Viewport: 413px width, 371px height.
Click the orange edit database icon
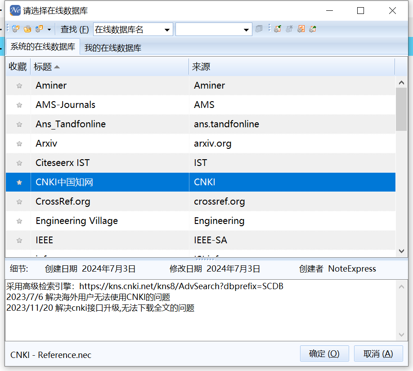[301, 29]
